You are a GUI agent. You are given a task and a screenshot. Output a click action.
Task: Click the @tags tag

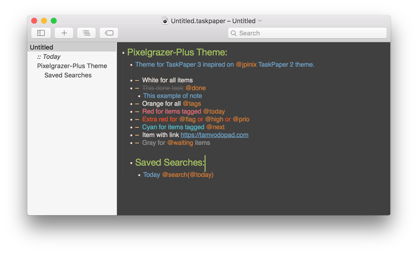pos(192,104)
